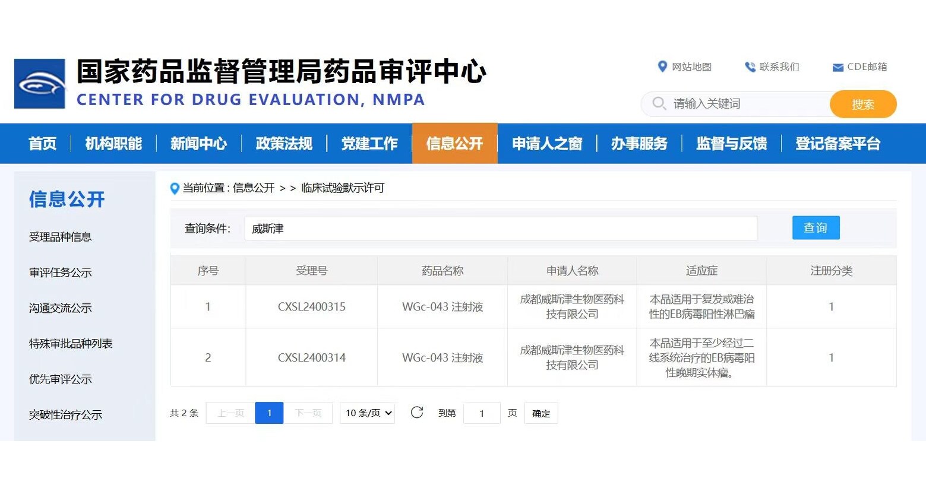
Task: Open 登记备案平台 from navigation bar
Action: (x=837, y=144)
